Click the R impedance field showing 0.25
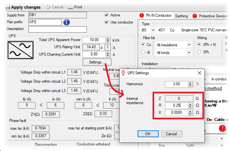 176,105
